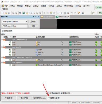Collapse the Add Rooms(1) group
The image size is (102, 104).
(x=2, y=63)
